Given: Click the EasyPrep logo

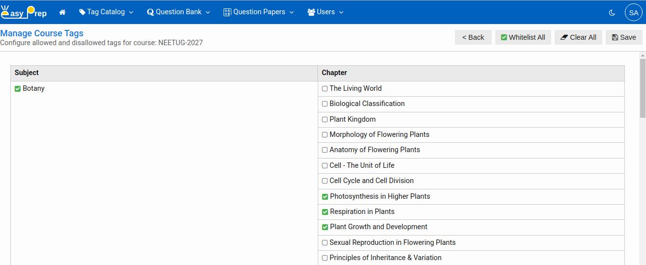Looking at the screenshot, I should point(24,12).
